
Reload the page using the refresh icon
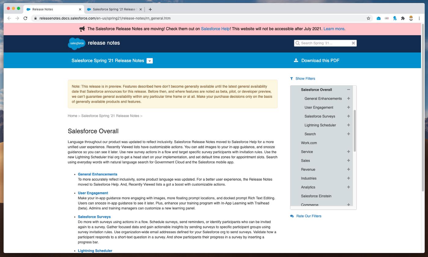coord(25,18)
